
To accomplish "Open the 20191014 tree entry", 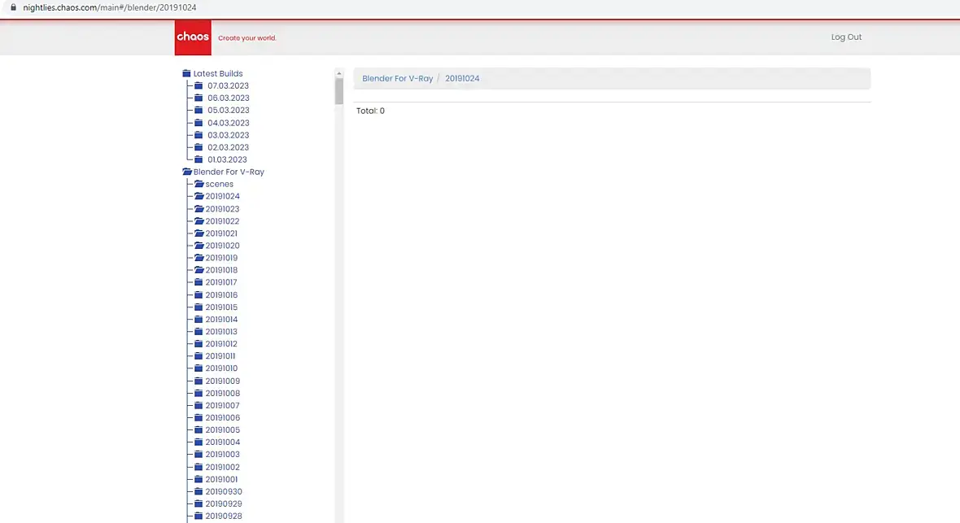I will (x=221, y=320).
